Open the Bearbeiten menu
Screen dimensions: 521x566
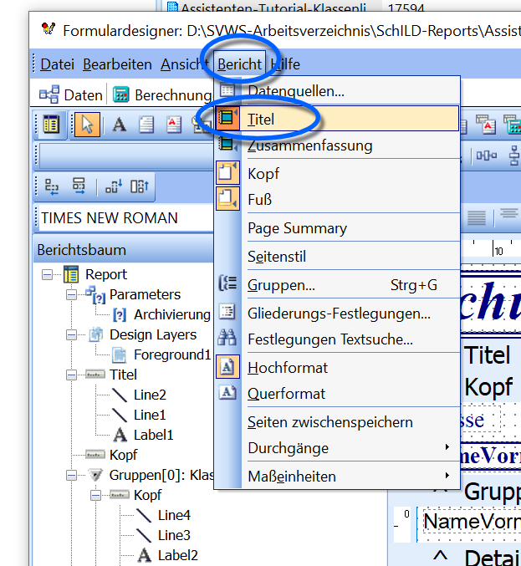117,64
